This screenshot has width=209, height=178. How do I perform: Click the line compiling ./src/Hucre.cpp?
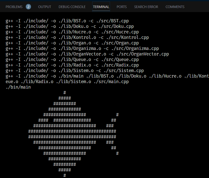72,32
